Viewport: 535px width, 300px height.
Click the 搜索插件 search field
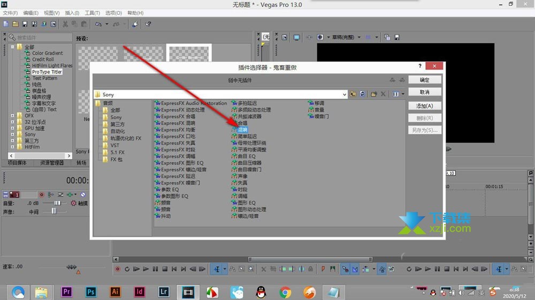point(41,37)
